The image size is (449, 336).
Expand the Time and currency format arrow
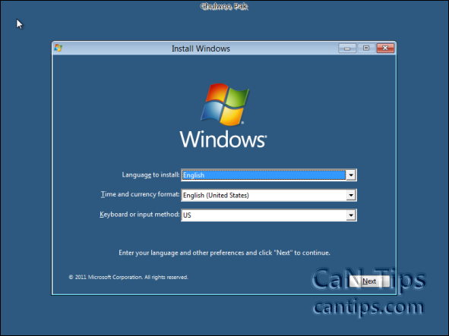[x=351, y=196]
